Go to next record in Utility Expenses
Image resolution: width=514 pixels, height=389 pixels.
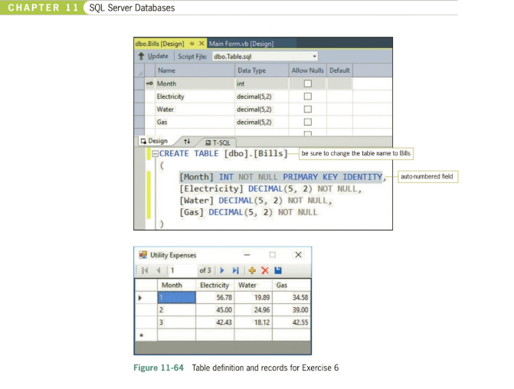(x=222, y=270)
